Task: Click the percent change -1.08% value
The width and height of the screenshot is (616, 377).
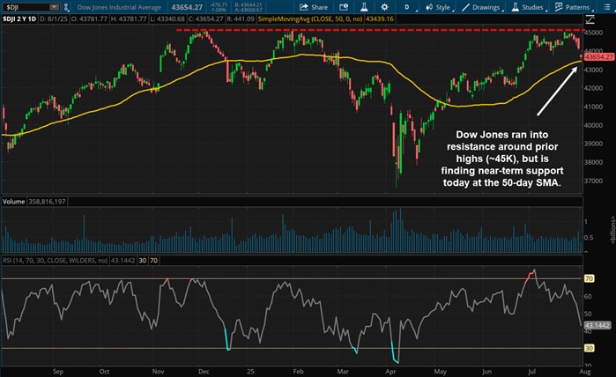Action: point(219,10)
